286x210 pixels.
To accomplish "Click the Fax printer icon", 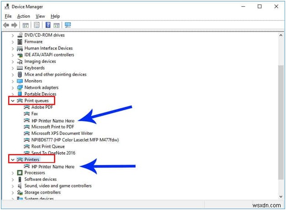I will pyautogui.click(x=26, y=114).
